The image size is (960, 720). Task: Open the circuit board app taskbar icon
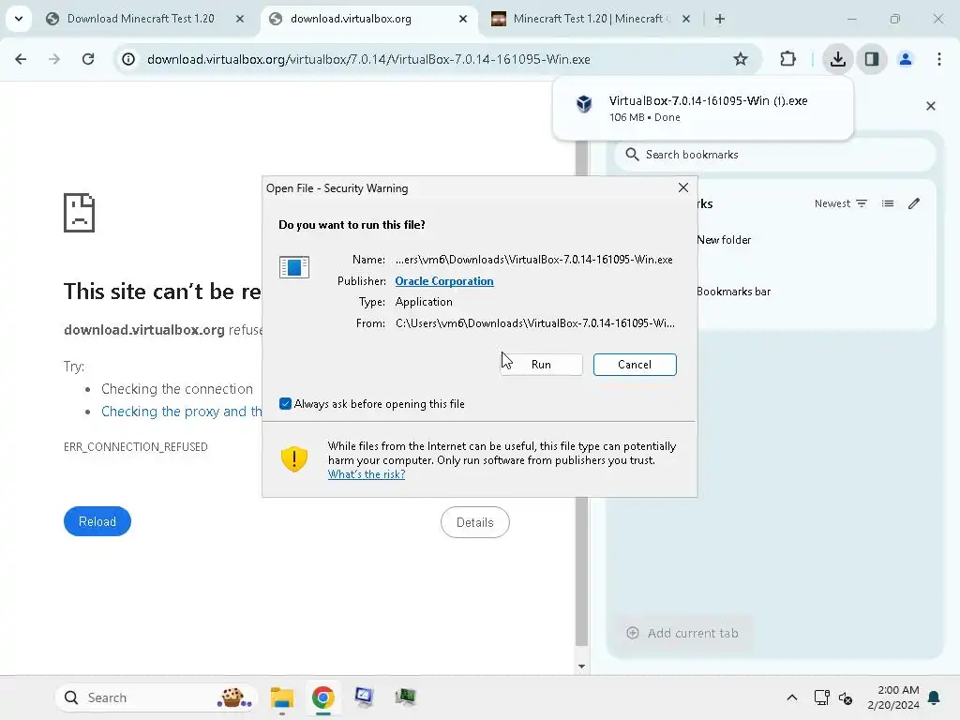pos(405,697)
